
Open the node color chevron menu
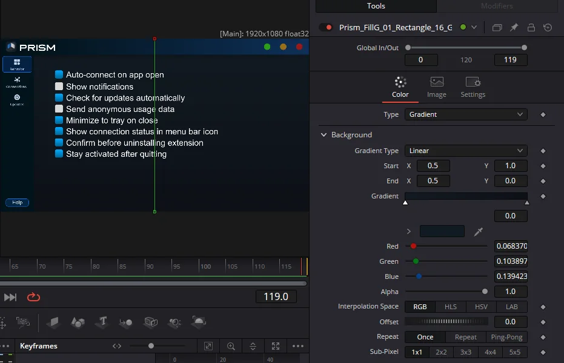click(x=474, y=27)
